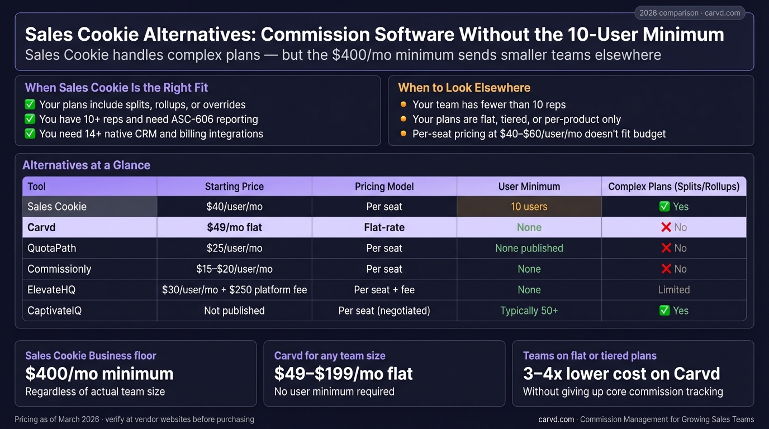The image size is (769, 429).
Task: Select the Starting Price column header
Action: click(234, 187)
